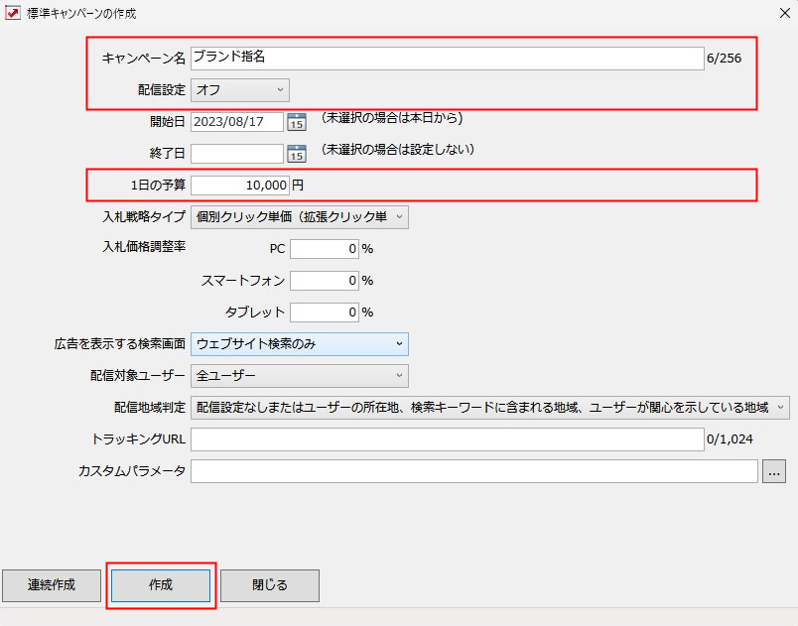Click the 1日の予算 amount field
The image size is (798, 626).
tap(240, 186)
